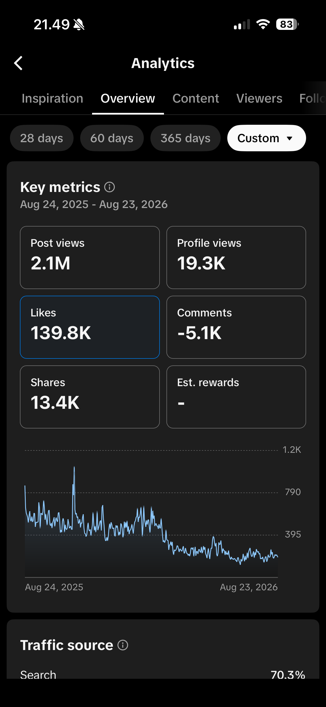326x707 pixels.
Task: Select the Comments metric card
Action: (x=236, y=327)
